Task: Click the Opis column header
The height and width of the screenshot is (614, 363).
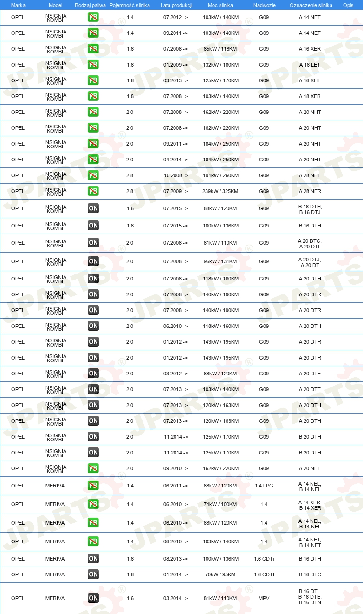Action: pos(348,5)
